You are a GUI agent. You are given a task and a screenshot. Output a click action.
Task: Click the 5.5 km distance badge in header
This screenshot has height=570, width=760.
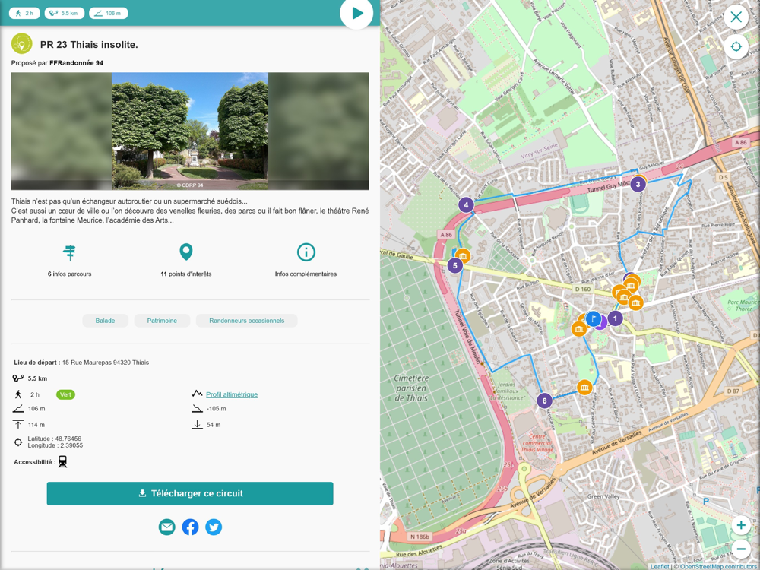click(65, 13)
